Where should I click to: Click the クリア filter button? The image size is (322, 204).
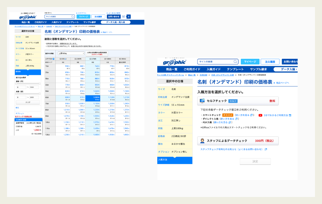click(x=28, y=102)
